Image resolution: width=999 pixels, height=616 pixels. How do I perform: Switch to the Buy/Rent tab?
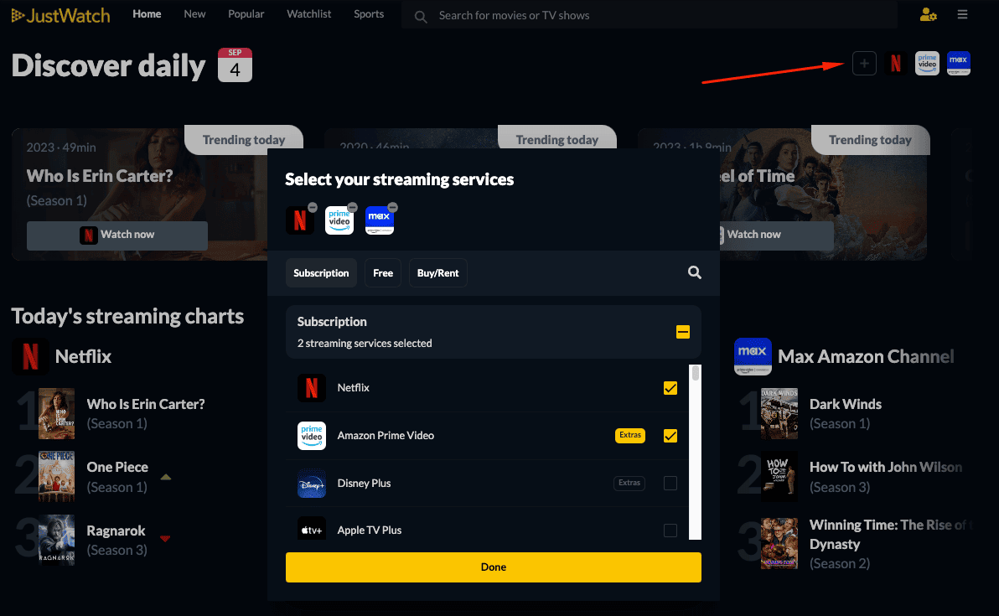(437, 272)
